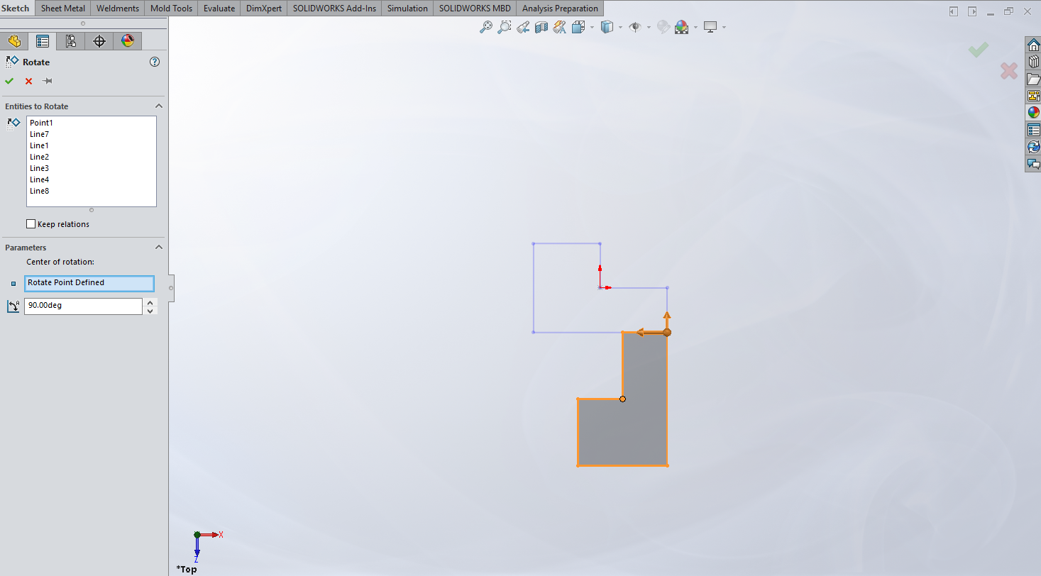
Task: Click the Zoom to Fit magnifier icon
Action: click(x=486, y=27)
